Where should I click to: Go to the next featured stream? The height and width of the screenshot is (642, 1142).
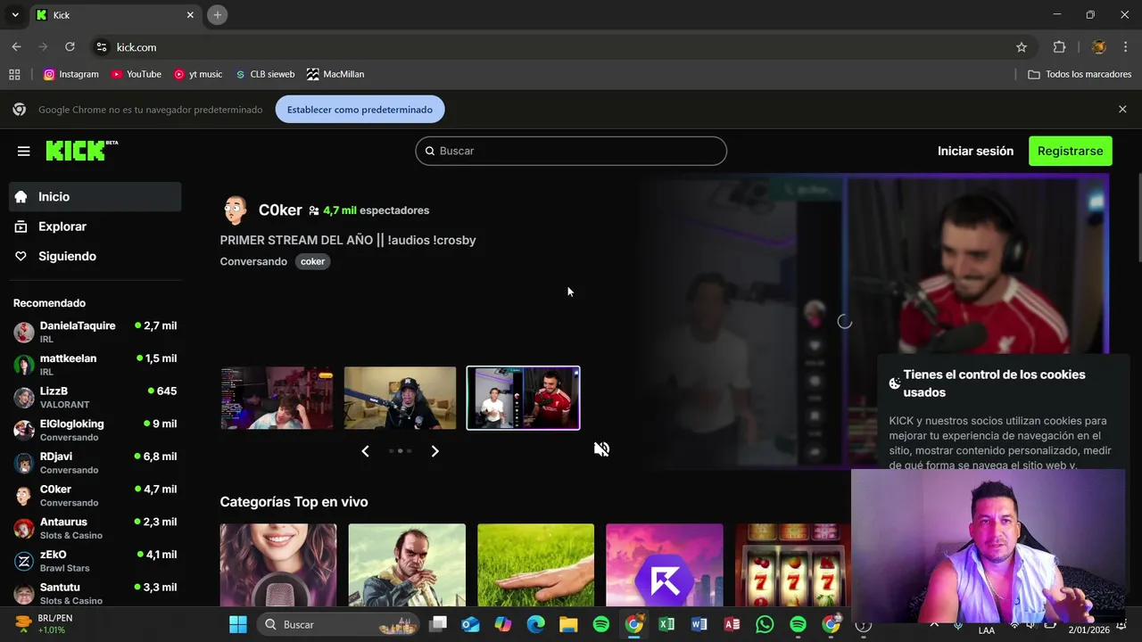(x=434, y=451)
